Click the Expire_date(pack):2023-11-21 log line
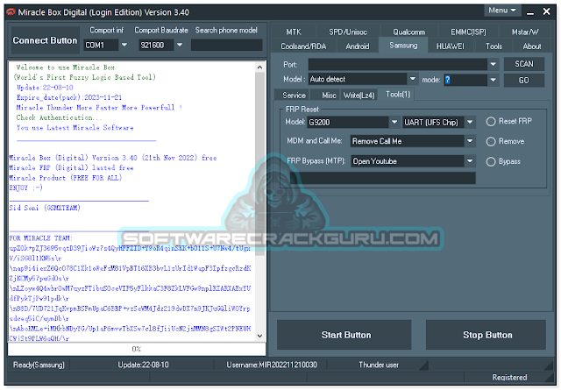561x390 pixels. pyautogui.click(x=69, y=97)
